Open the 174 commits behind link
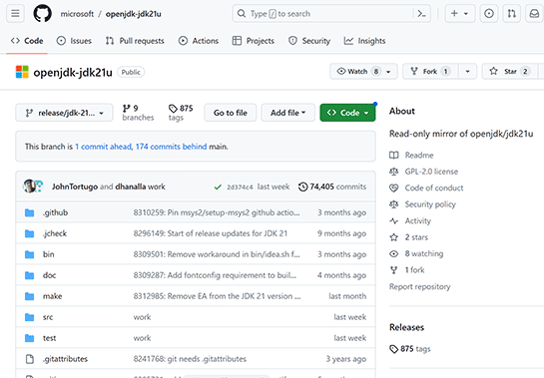This screenshot has width=544, height=378. coord(171,147)
